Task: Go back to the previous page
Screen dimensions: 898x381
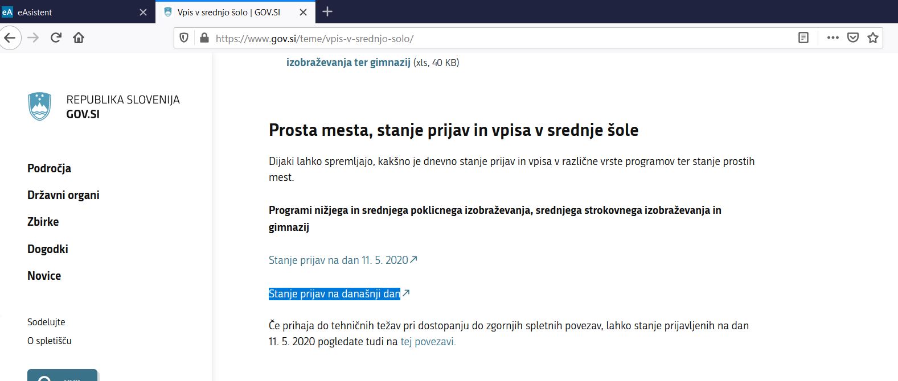Action: click(9, 38)
